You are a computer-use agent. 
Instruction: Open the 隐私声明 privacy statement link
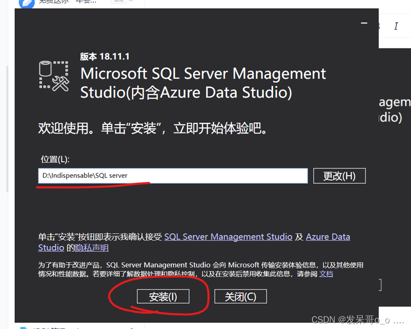click(92, 248)
